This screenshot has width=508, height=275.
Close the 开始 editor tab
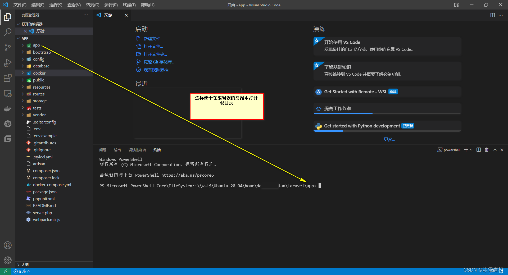[x=126, y=15]
